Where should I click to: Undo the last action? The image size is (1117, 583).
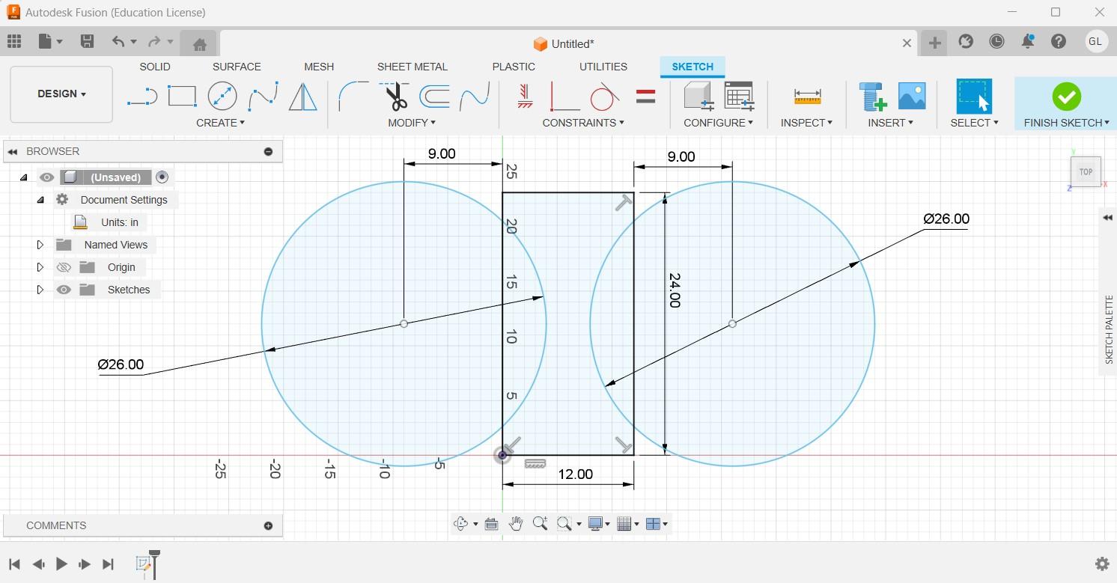click(x=118, y=41)
